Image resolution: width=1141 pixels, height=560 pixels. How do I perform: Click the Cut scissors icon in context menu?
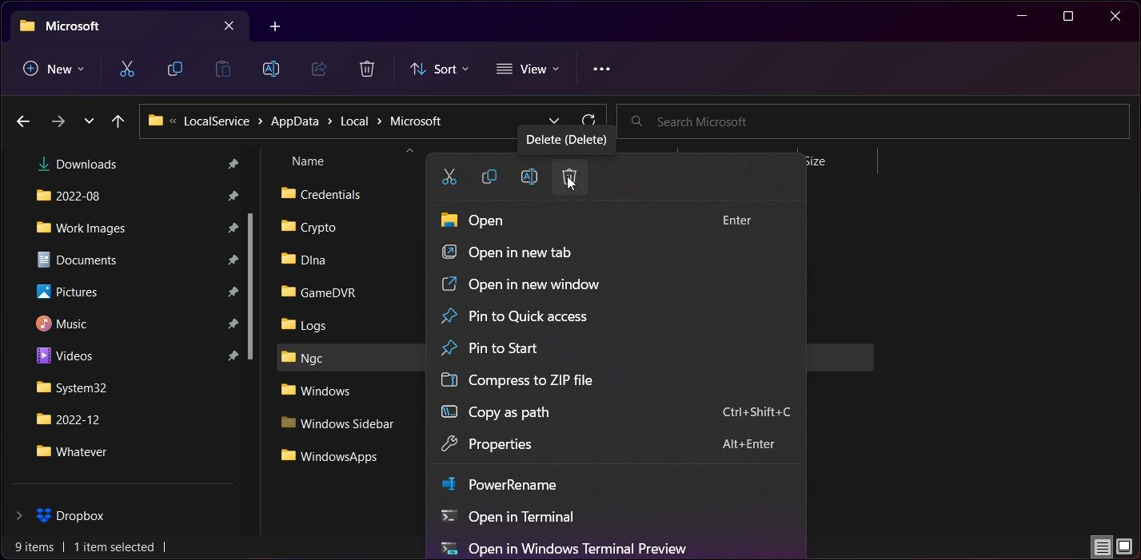[x=449, y=177]
